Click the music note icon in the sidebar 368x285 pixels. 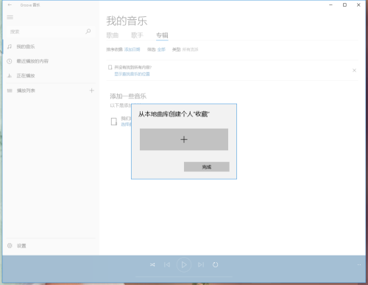[x=10, y=46]
